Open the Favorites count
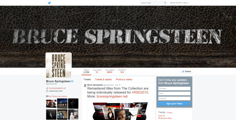This screenshot has width=236, height=120. (122, 71)
